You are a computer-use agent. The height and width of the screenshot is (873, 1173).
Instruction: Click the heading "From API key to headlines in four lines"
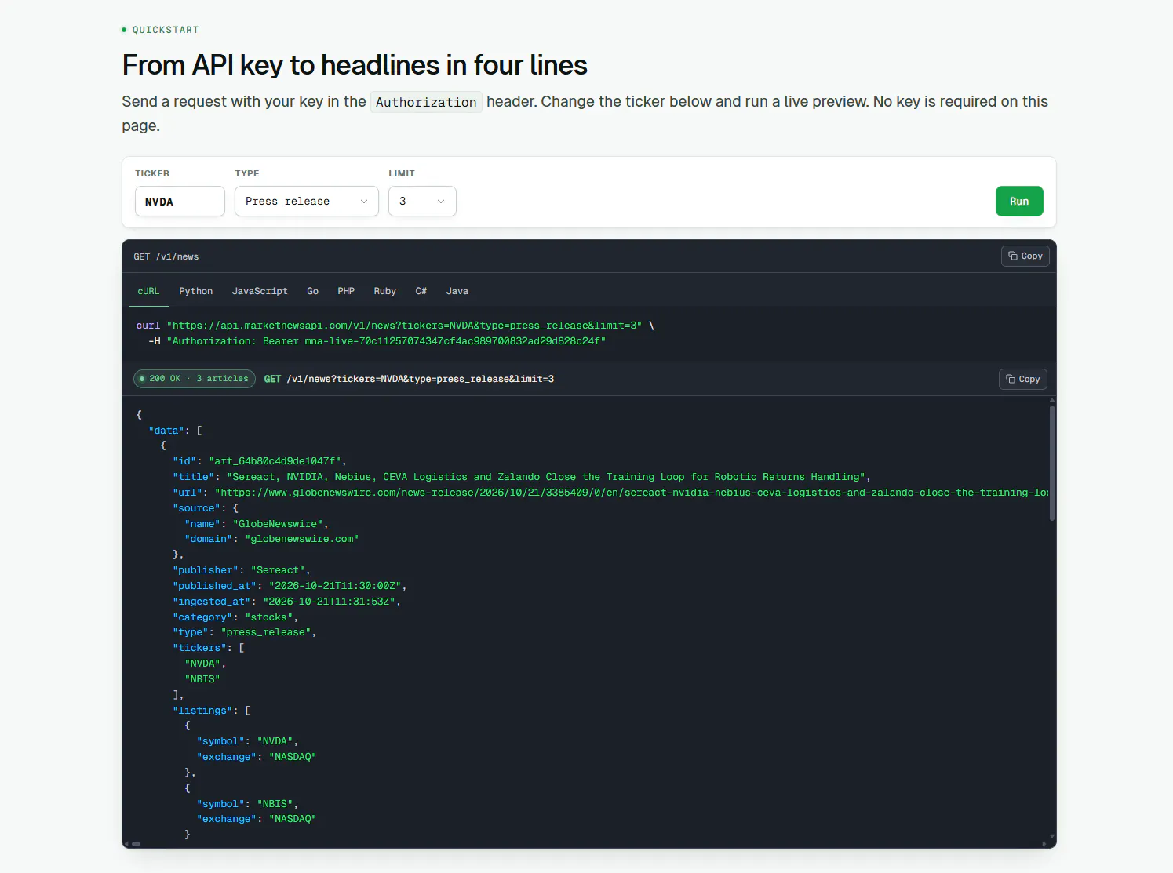click(x=355, y=65)
